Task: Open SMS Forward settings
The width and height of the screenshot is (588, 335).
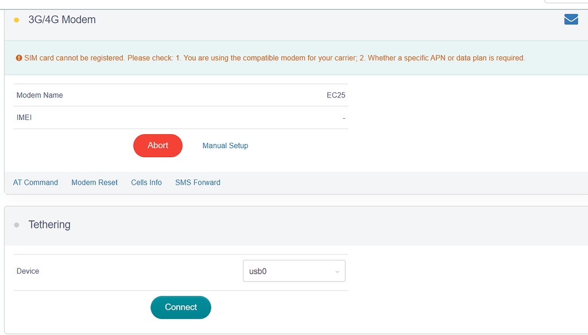Action: 198,182
